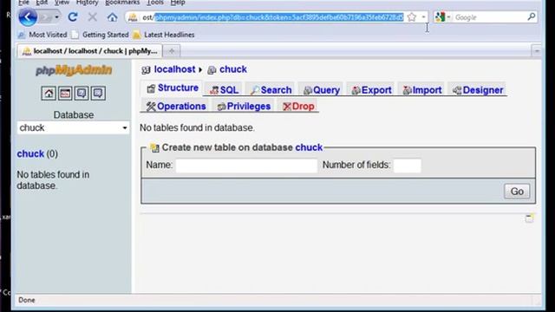Click the Stop loading X icon

click(93, 17)
